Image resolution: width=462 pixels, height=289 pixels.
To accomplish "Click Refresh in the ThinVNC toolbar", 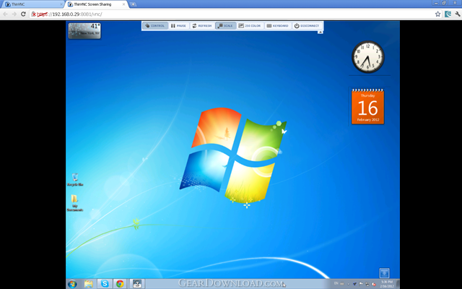I will click(x=202, y=26).
